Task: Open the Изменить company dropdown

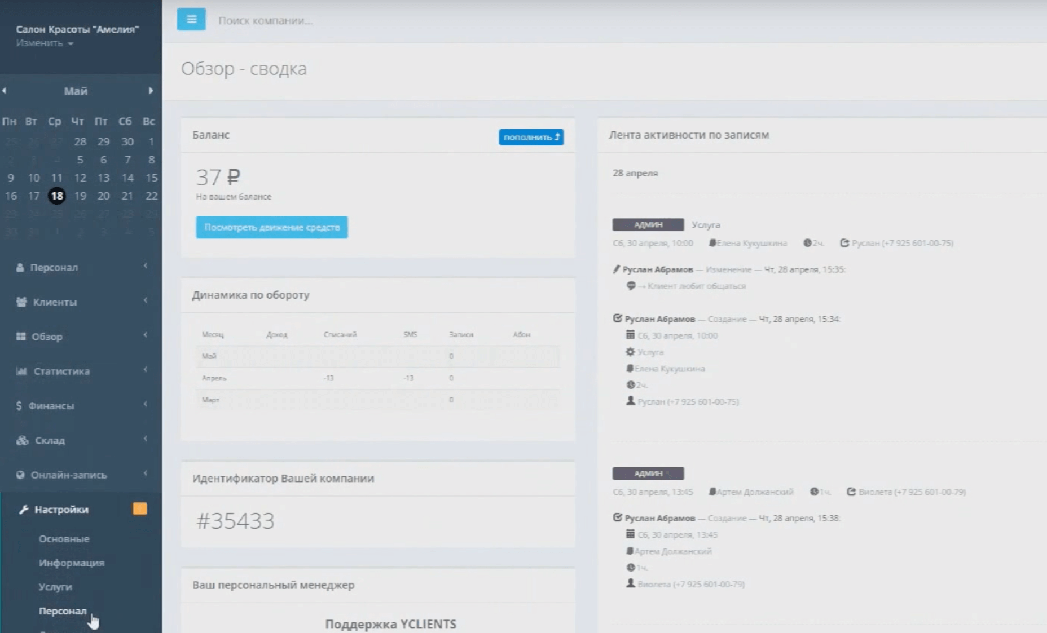Action: tap(45, 43)
